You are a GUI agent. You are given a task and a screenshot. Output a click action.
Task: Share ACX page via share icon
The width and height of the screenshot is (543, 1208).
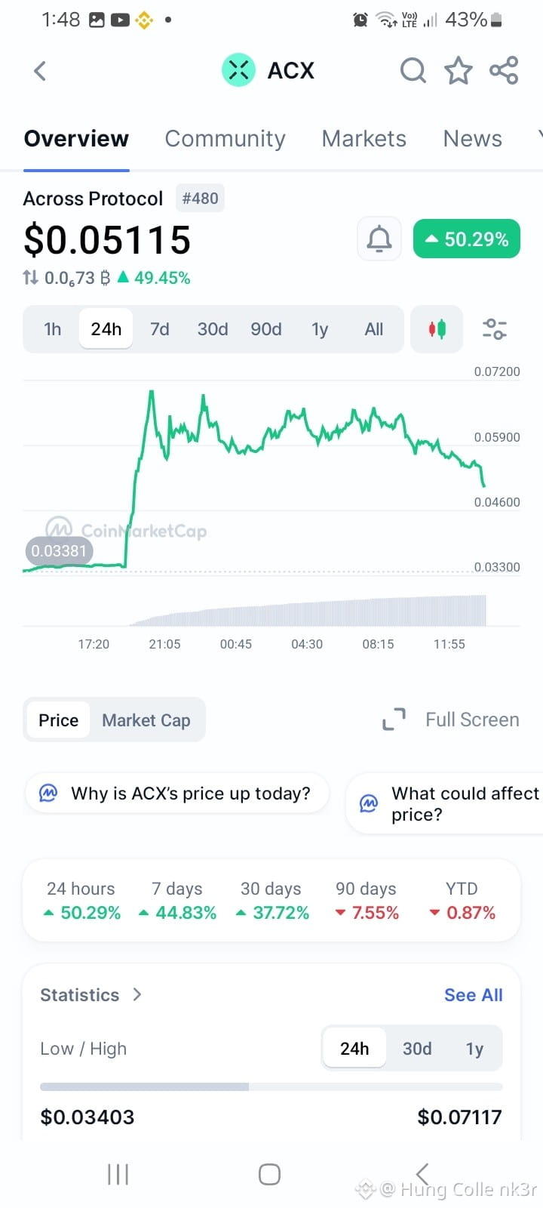click(x=504, y=70)
